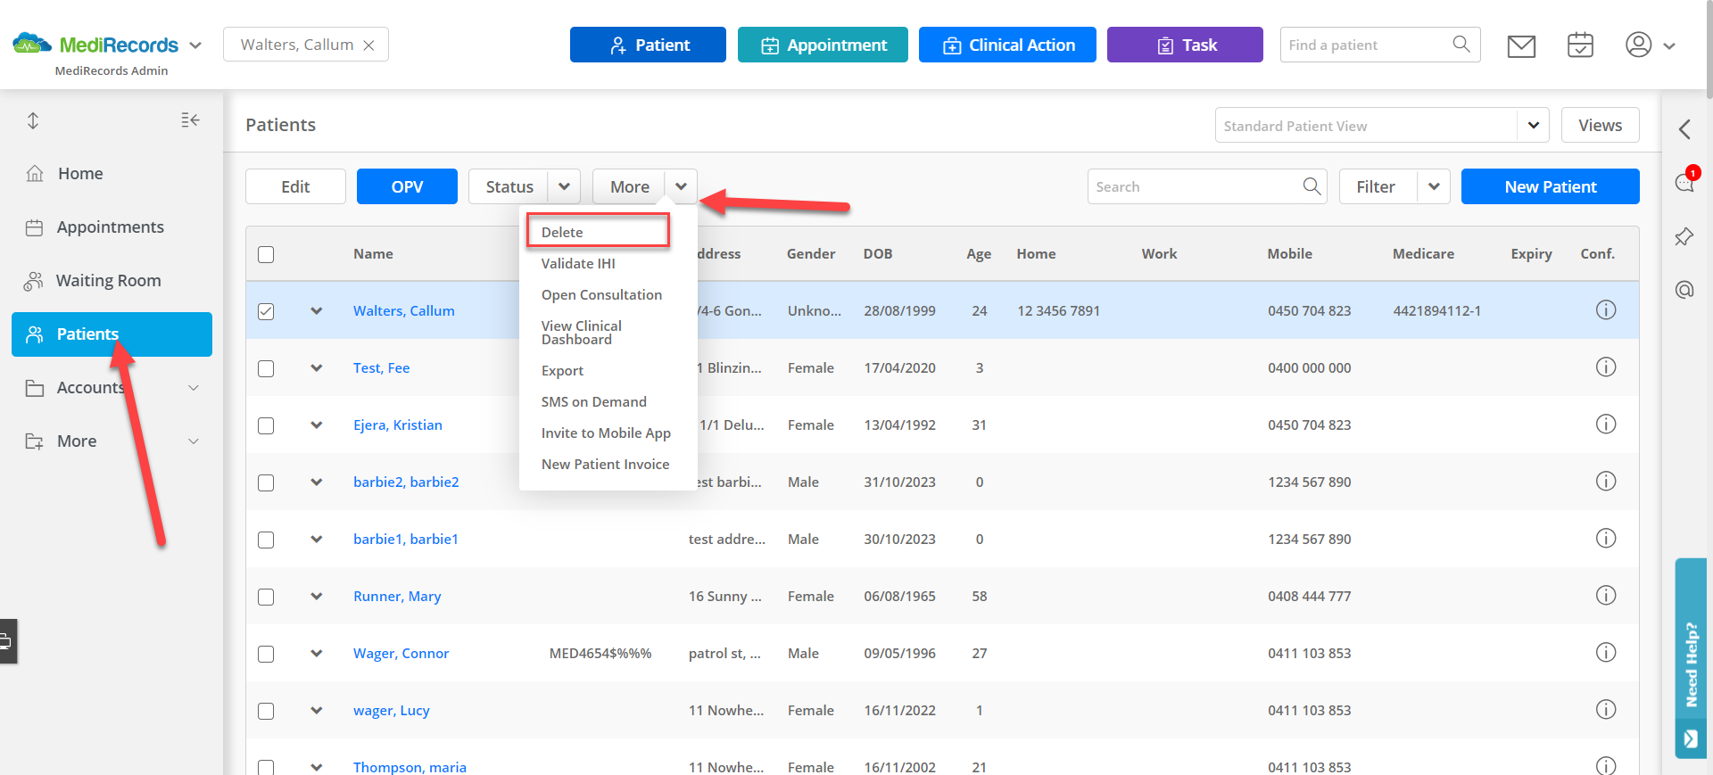
Task: Click the info icon for Test, Fee
Action: coord(1606,367)
